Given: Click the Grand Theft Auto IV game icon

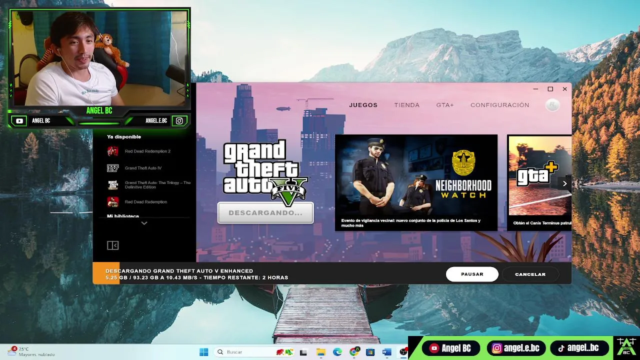Looking at the screenshot, I should (113, 168).
